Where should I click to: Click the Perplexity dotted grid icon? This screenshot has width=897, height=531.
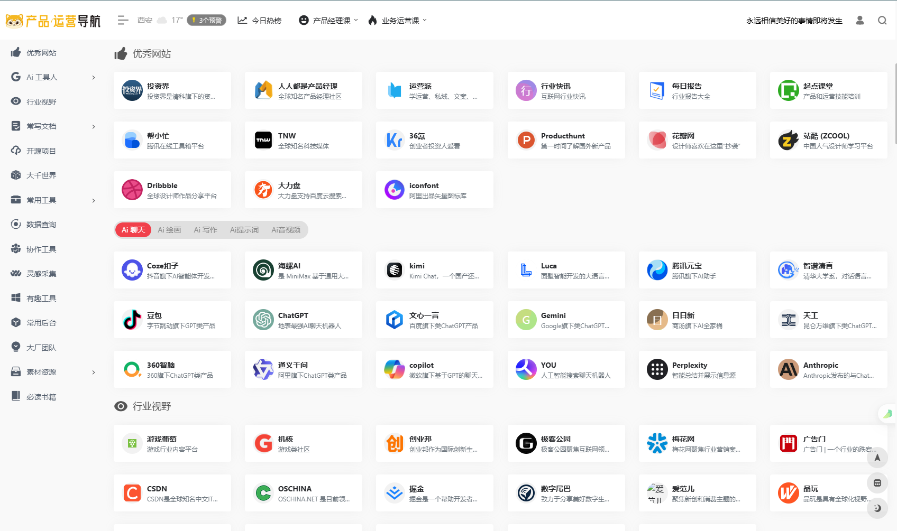point(657,369)
